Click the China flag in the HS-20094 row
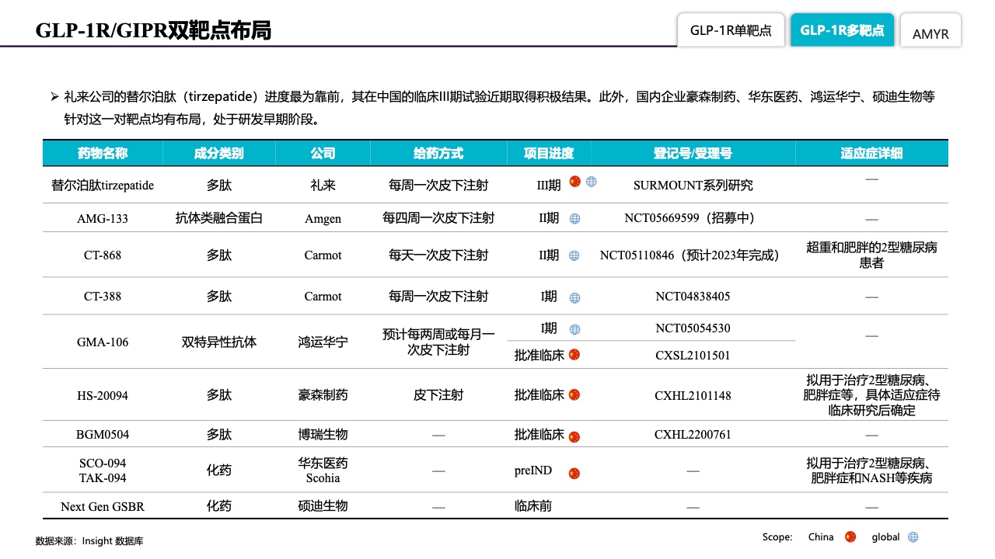 pos(574,395)
